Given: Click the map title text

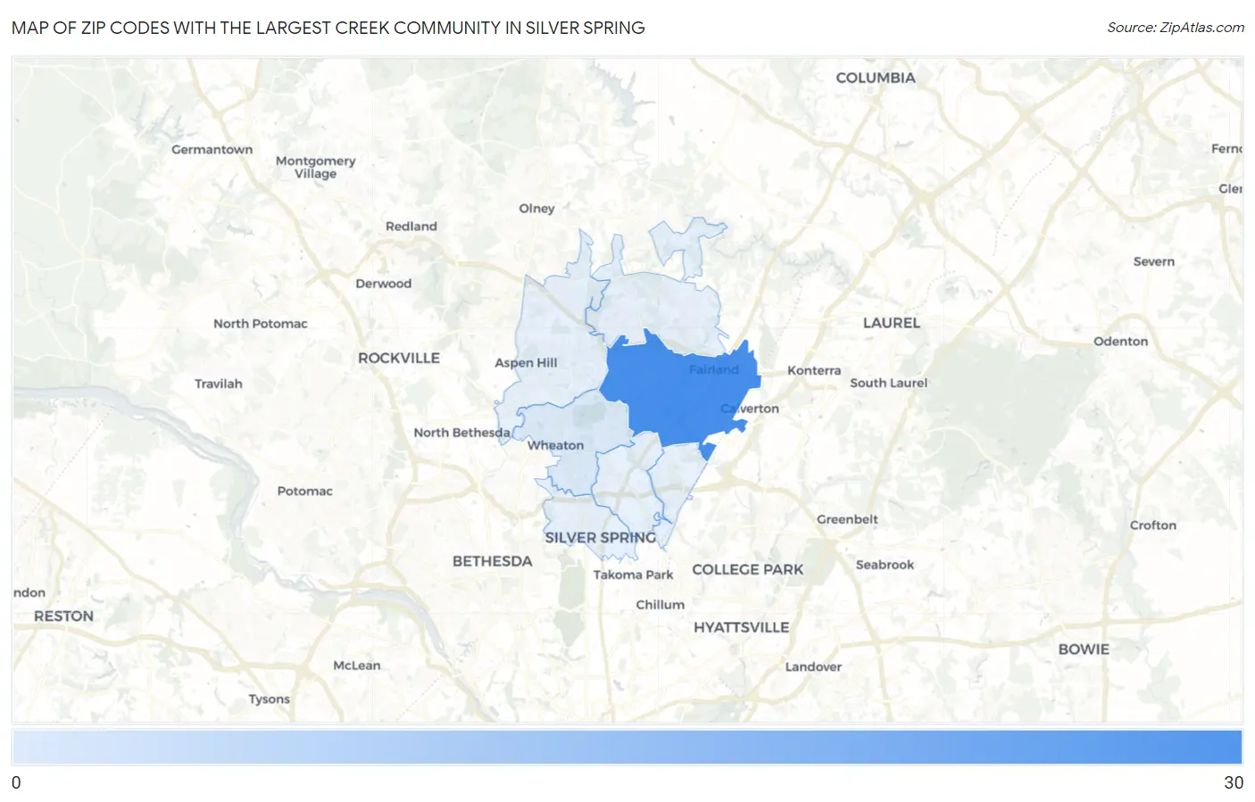Looking at the screenshot, I should tap(328, 28).
